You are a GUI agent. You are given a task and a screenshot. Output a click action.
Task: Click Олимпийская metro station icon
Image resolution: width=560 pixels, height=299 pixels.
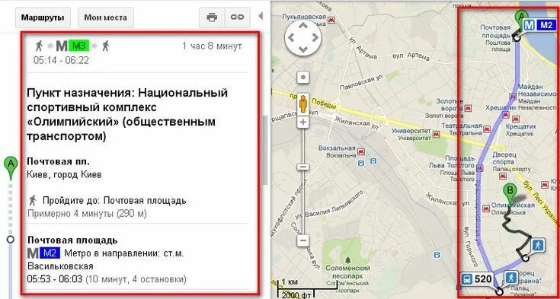click(x=486, y=208)
